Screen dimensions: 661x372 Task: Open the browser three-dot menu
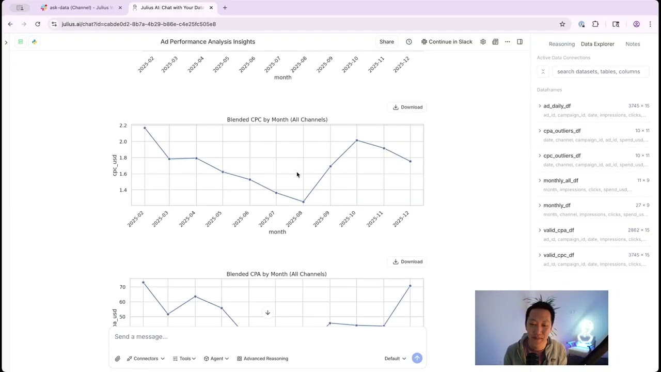pyautogui.click(x=650, y=24)
